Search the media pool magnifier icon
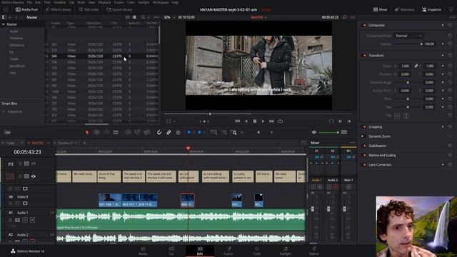 pyautogui.click(x=143, y=17)
